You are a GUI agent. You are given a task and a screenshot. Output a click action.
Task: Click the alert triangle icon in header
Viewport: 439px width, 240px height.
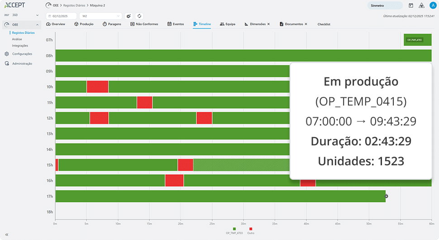tap(421, 5)
